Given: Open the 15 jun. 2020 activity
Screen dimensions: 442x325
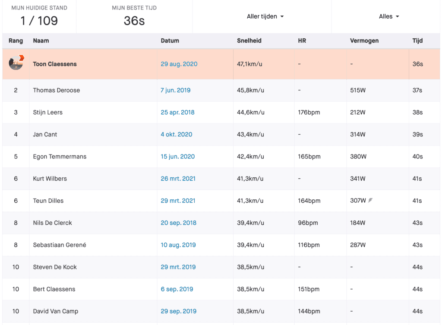Looking at the screenshot, I should (177, 156).
